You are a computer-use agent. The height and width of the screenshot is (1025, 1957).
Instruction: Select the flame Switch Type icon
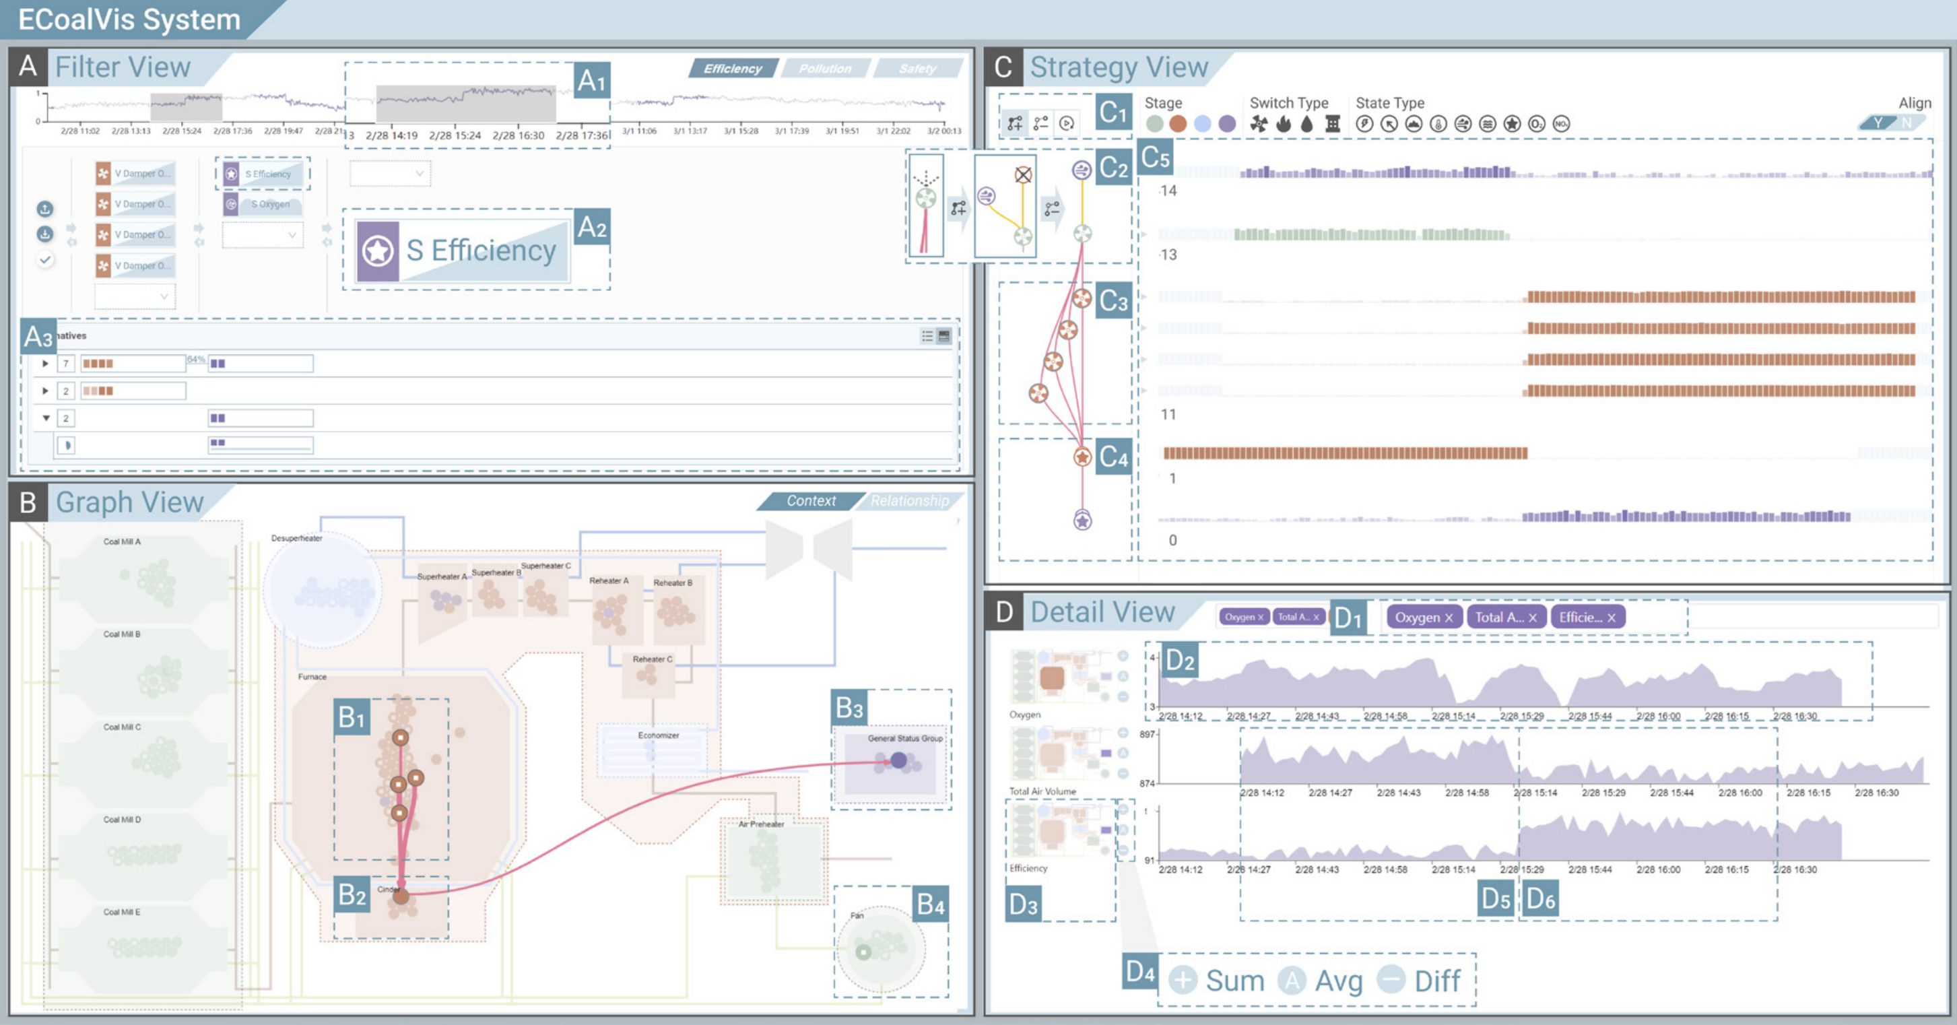point(1283,125)
